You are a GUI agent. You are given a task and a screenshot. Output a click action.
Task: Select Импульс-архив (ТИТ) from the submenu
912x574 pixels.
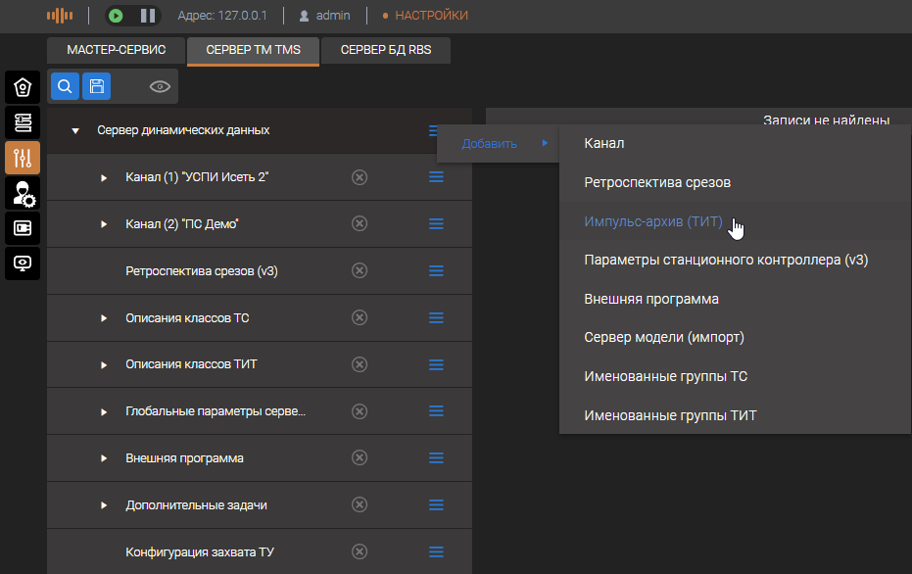coord(653,221)
